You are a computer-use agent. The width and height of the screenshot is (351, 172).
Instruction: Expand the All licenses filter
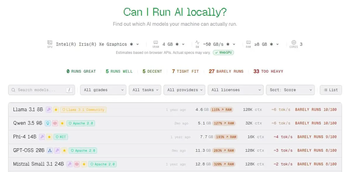tap(235, 90)
